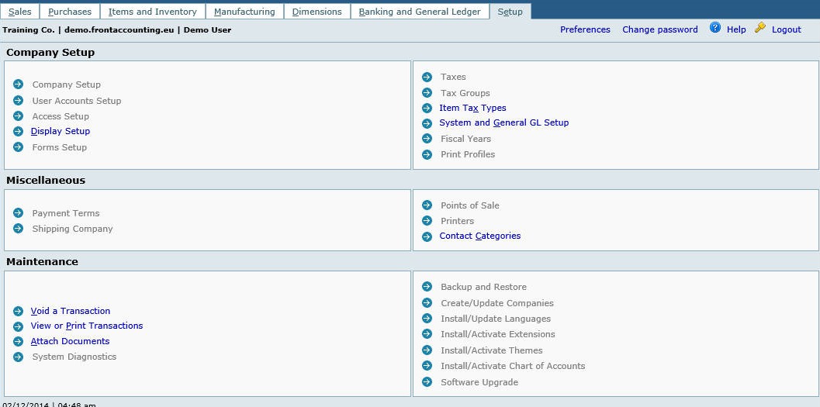Go to the Items and Inventory tab
Image resolution: width=820 pixels, height=407 pixels.
pos(152,12)
